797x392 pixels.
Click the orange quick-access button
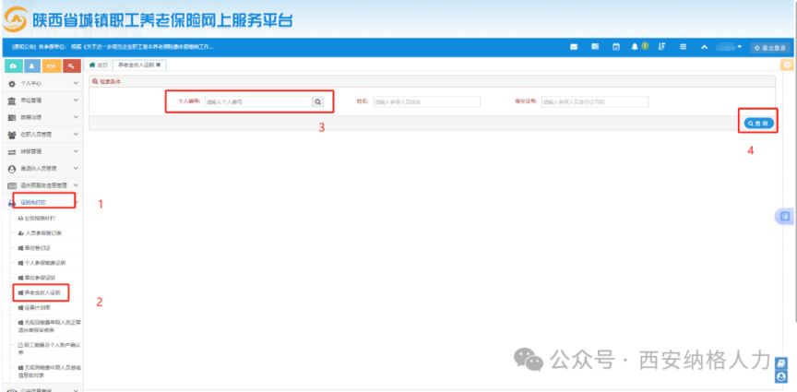point(52,66)
